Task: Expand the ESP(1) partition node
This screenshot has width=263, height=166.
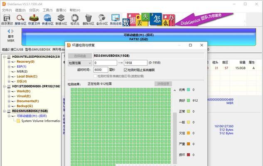Action: [x=9, y=67]
